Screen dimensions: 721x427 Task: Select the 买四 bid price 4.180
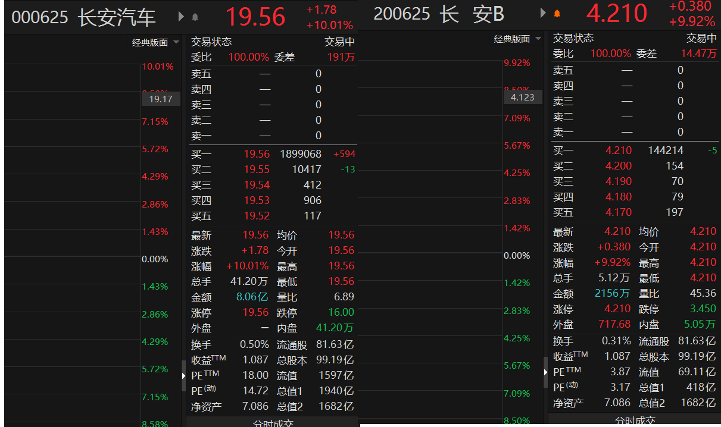[x=619, y=197]
